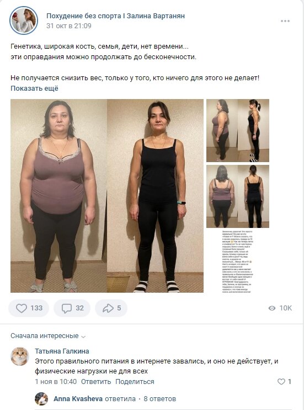Expand the 'Сначала интересные' sorting dropdown

(x=48, y=336)
